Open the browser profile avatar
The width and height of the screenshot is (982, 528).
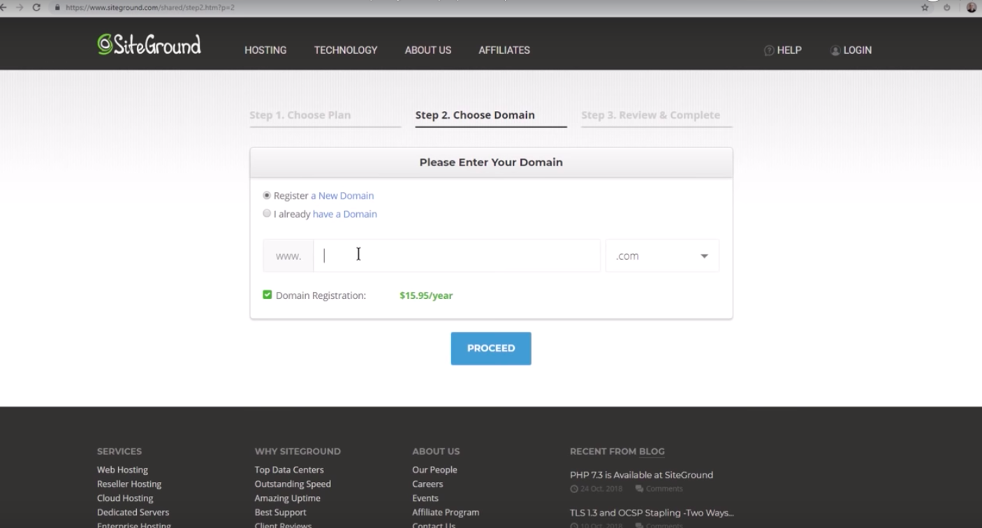pos(972,7)
